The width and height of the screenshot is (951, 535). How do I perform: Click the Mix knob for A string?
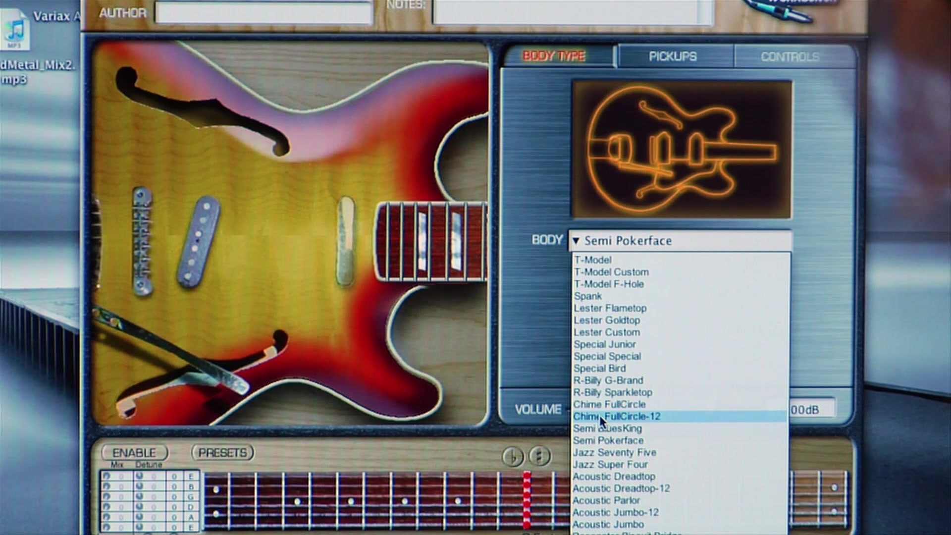coord(106,517)
